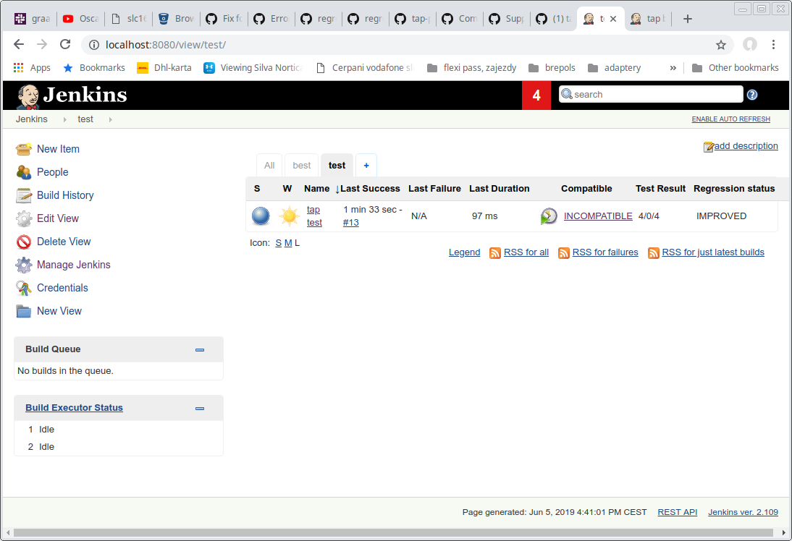This screenshot has height=541, width=792.
Task: Click the People icon in sidebar
Action: pos(22,172)
